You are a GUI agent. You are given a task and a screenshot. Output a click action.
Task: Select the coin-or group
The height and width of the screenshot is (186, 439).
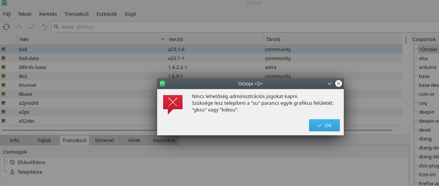[427, 94]
